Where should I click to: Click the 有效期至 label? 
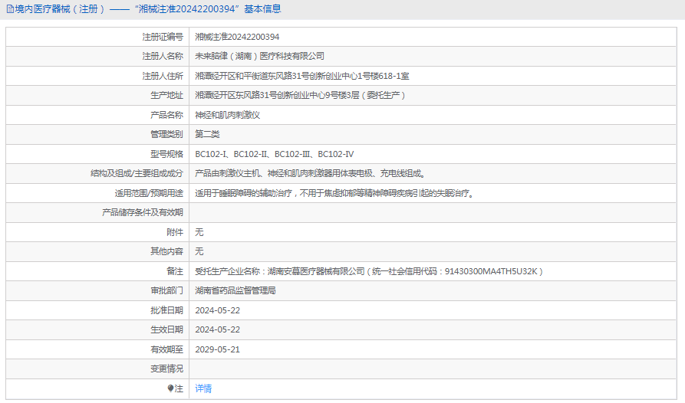[167, 349]
